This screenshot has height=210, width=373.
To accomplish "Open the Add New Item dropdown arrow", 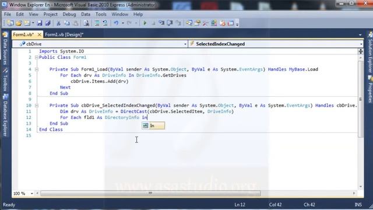I will tap(33, 23).
